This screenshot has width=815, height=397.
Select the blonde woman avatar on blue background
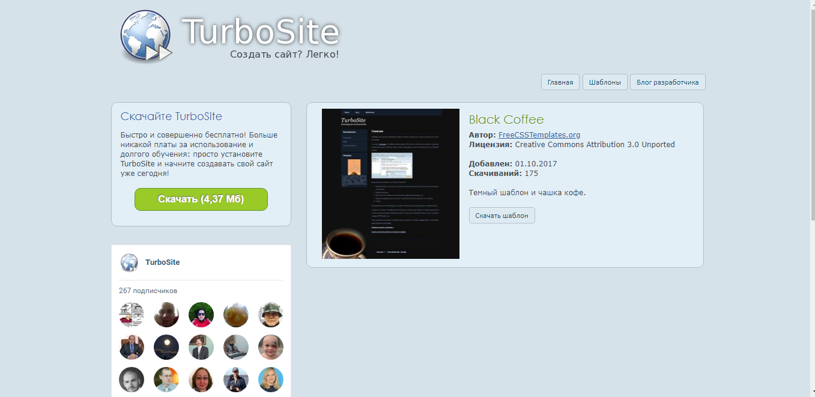[x=270, y=380]
